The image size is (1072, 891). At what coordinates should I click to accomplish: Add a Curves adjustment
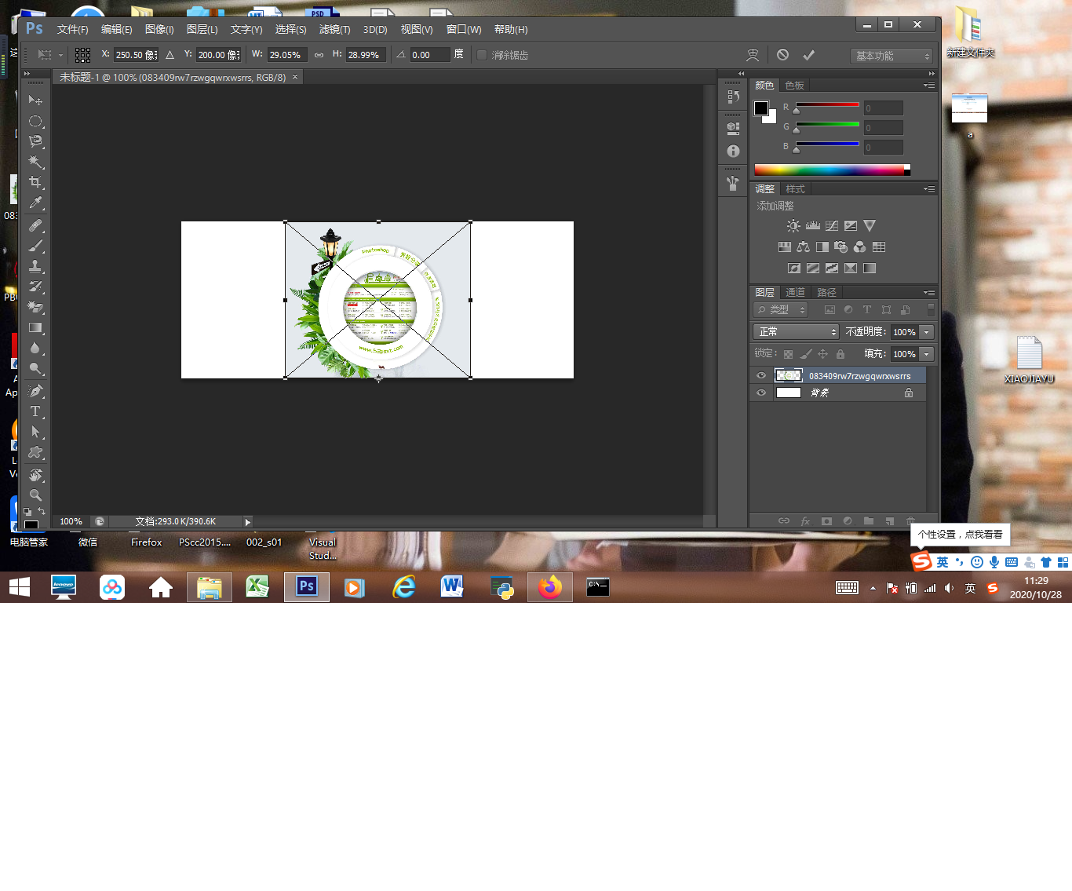pyautogui.click(x=832, y=226)
